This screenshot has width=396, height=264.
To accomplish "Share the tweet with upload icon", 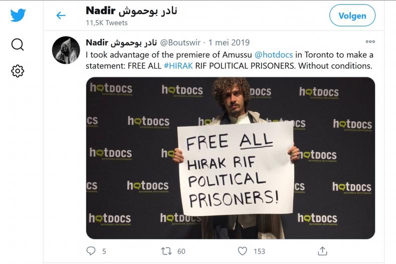I will (322, 251).
